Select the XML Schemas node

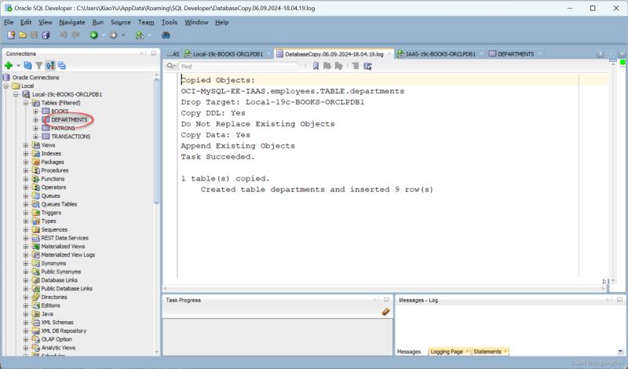pyautogui.click(x=57, y=322)
